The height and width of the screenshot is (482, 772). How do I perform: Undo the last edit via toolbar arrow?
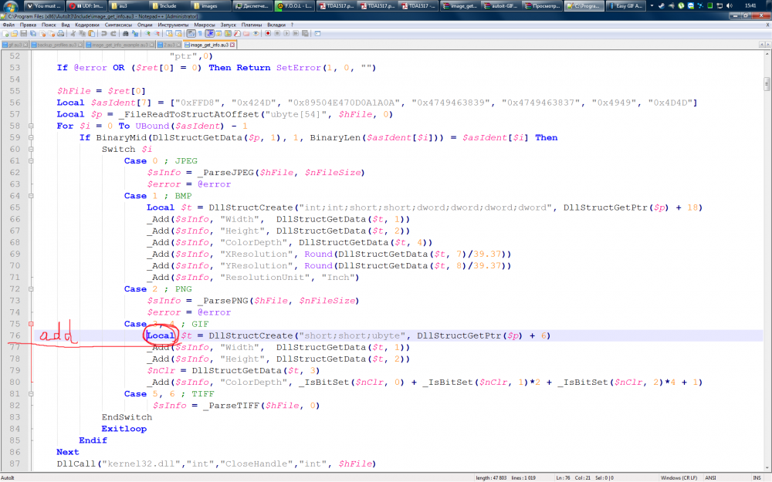tap(104, 33)
